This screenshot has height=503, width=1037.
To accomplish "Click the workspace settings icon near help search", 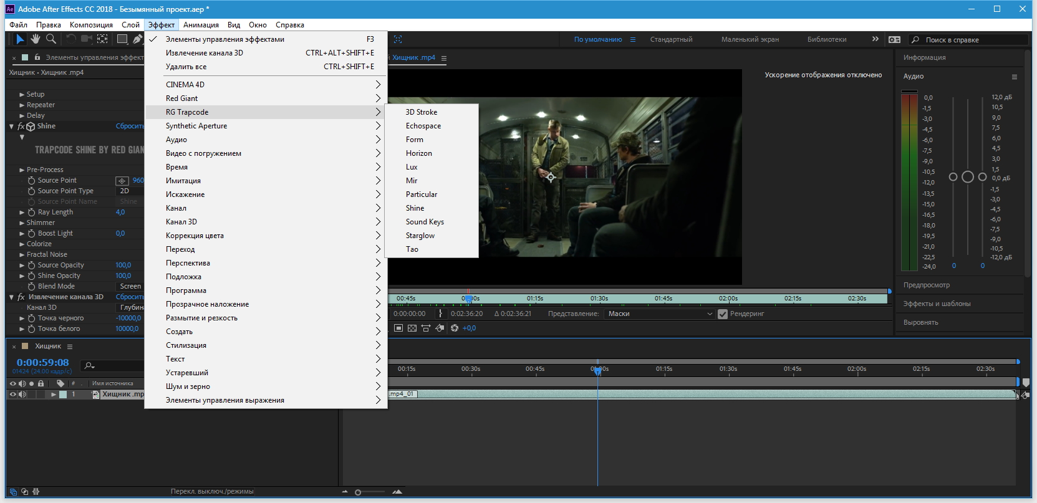I will [894, 39].
